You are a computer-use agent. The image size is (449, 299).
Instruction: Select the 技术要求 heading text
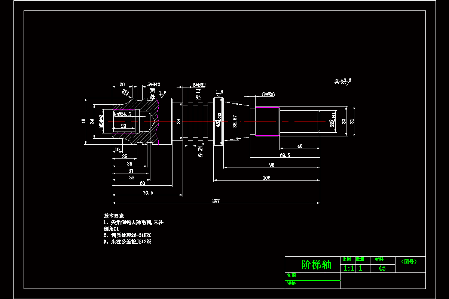[x=114, y=216]
